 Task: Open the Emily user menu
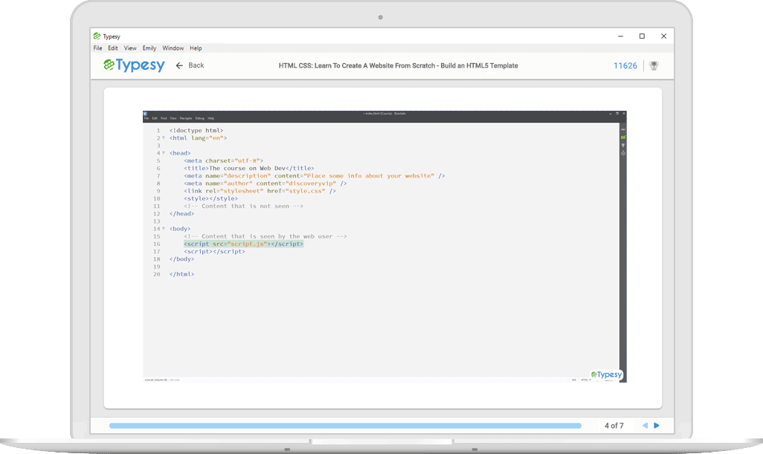click(x=149, y=48)
